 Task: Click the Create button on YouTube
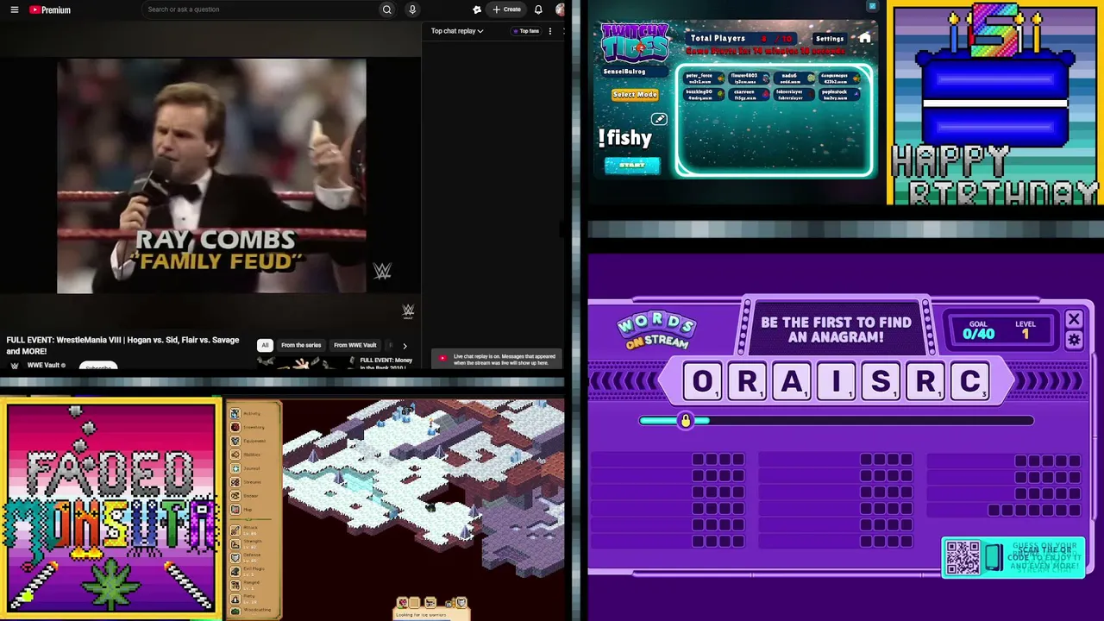click(507, 9)
